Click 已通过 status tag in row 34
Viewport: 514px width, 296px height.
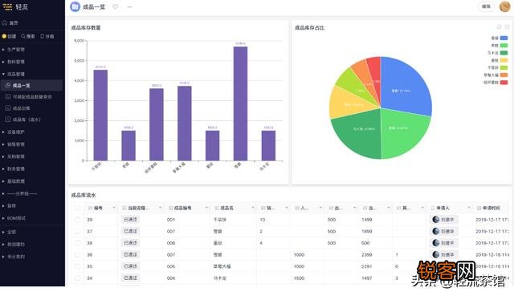pyautogui.click(x=130, y=278)
